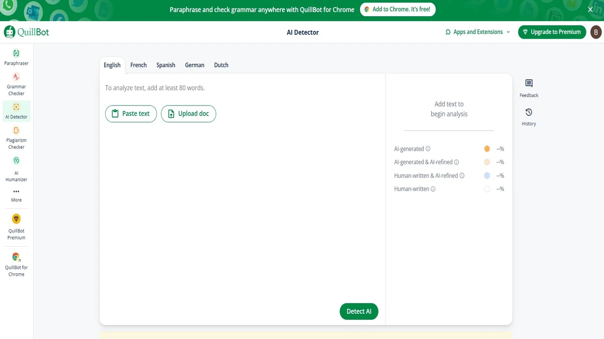The image size is (604, 339).
Task: Open the profile avatar menu
Action: point(596,32)
